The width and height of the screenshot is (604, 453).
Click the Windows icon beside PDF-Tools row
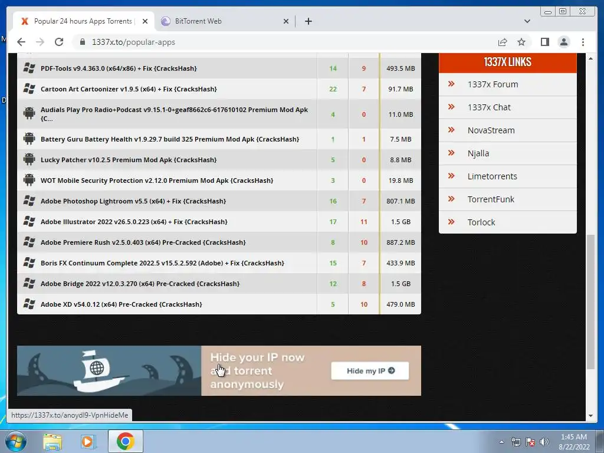pyautogui.click(x=29, y=68)
